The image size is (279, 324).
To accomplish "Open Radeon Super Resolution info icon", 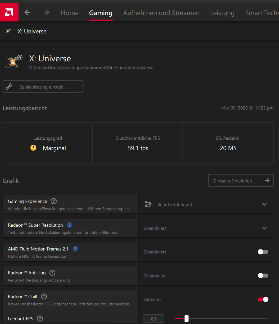I will [70, 225].
